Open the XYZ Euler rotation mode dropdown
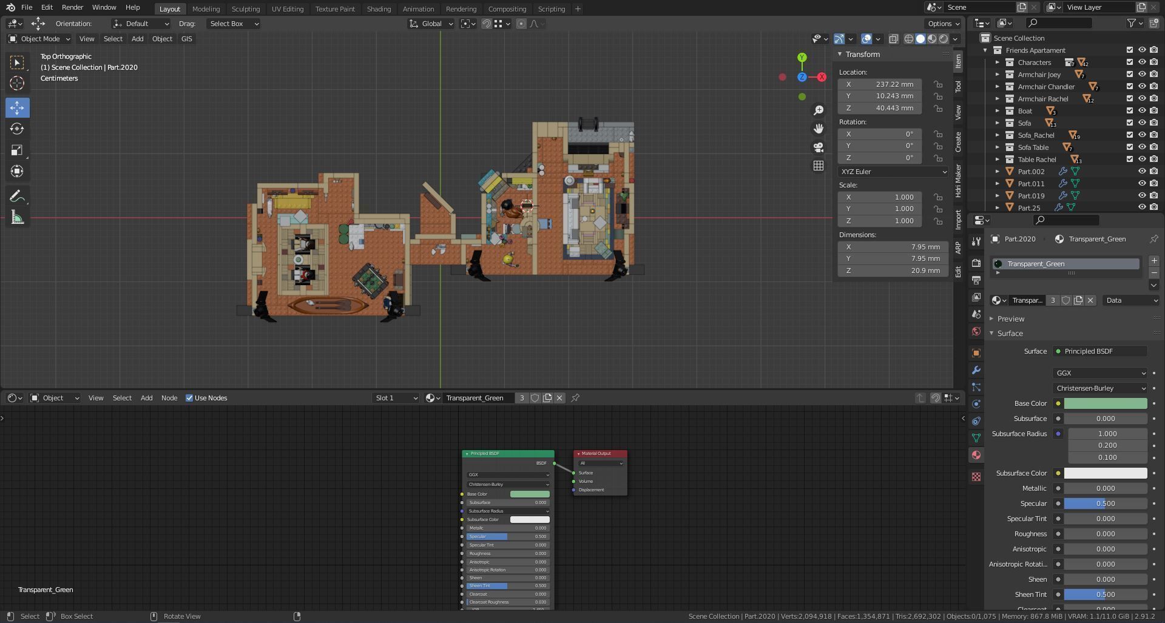 click(x=893, y=172)
